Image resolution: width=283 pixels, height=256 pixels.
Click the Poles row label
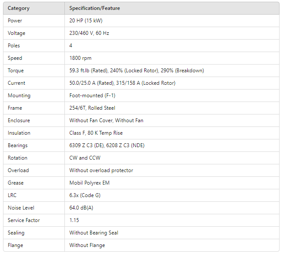click(14, 46)
